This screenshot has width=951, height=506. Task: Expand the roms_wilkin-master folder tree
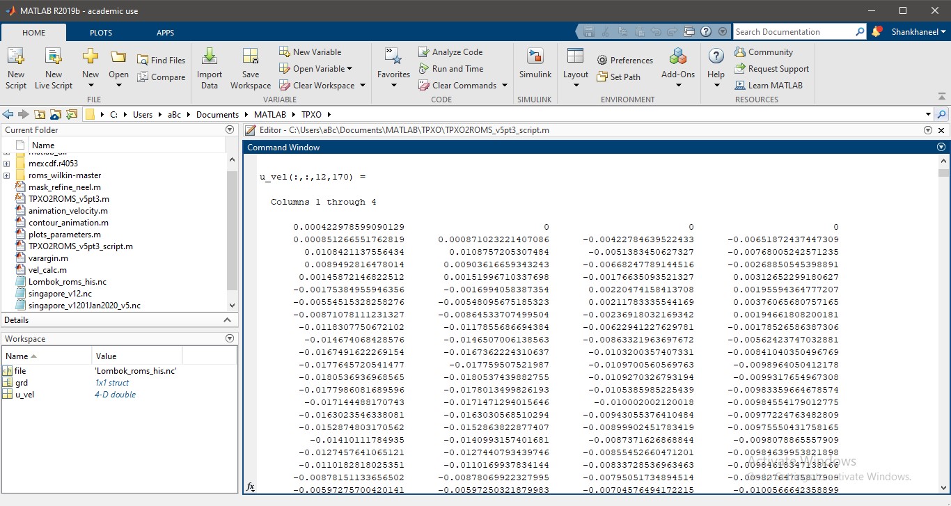tap(6, 175)
